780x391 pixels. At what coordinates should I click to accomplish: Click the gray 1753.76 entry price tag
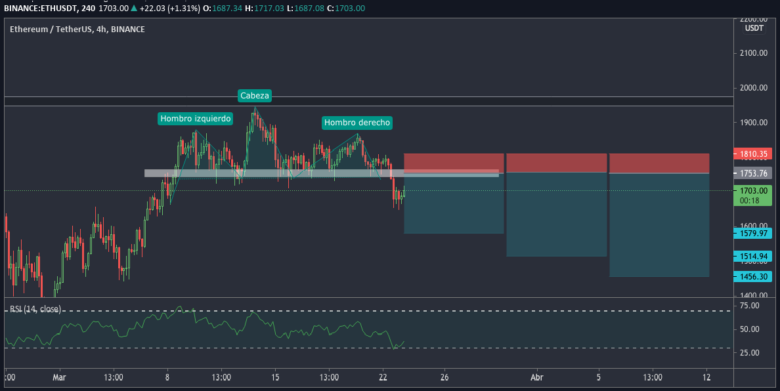coord(753,173)
